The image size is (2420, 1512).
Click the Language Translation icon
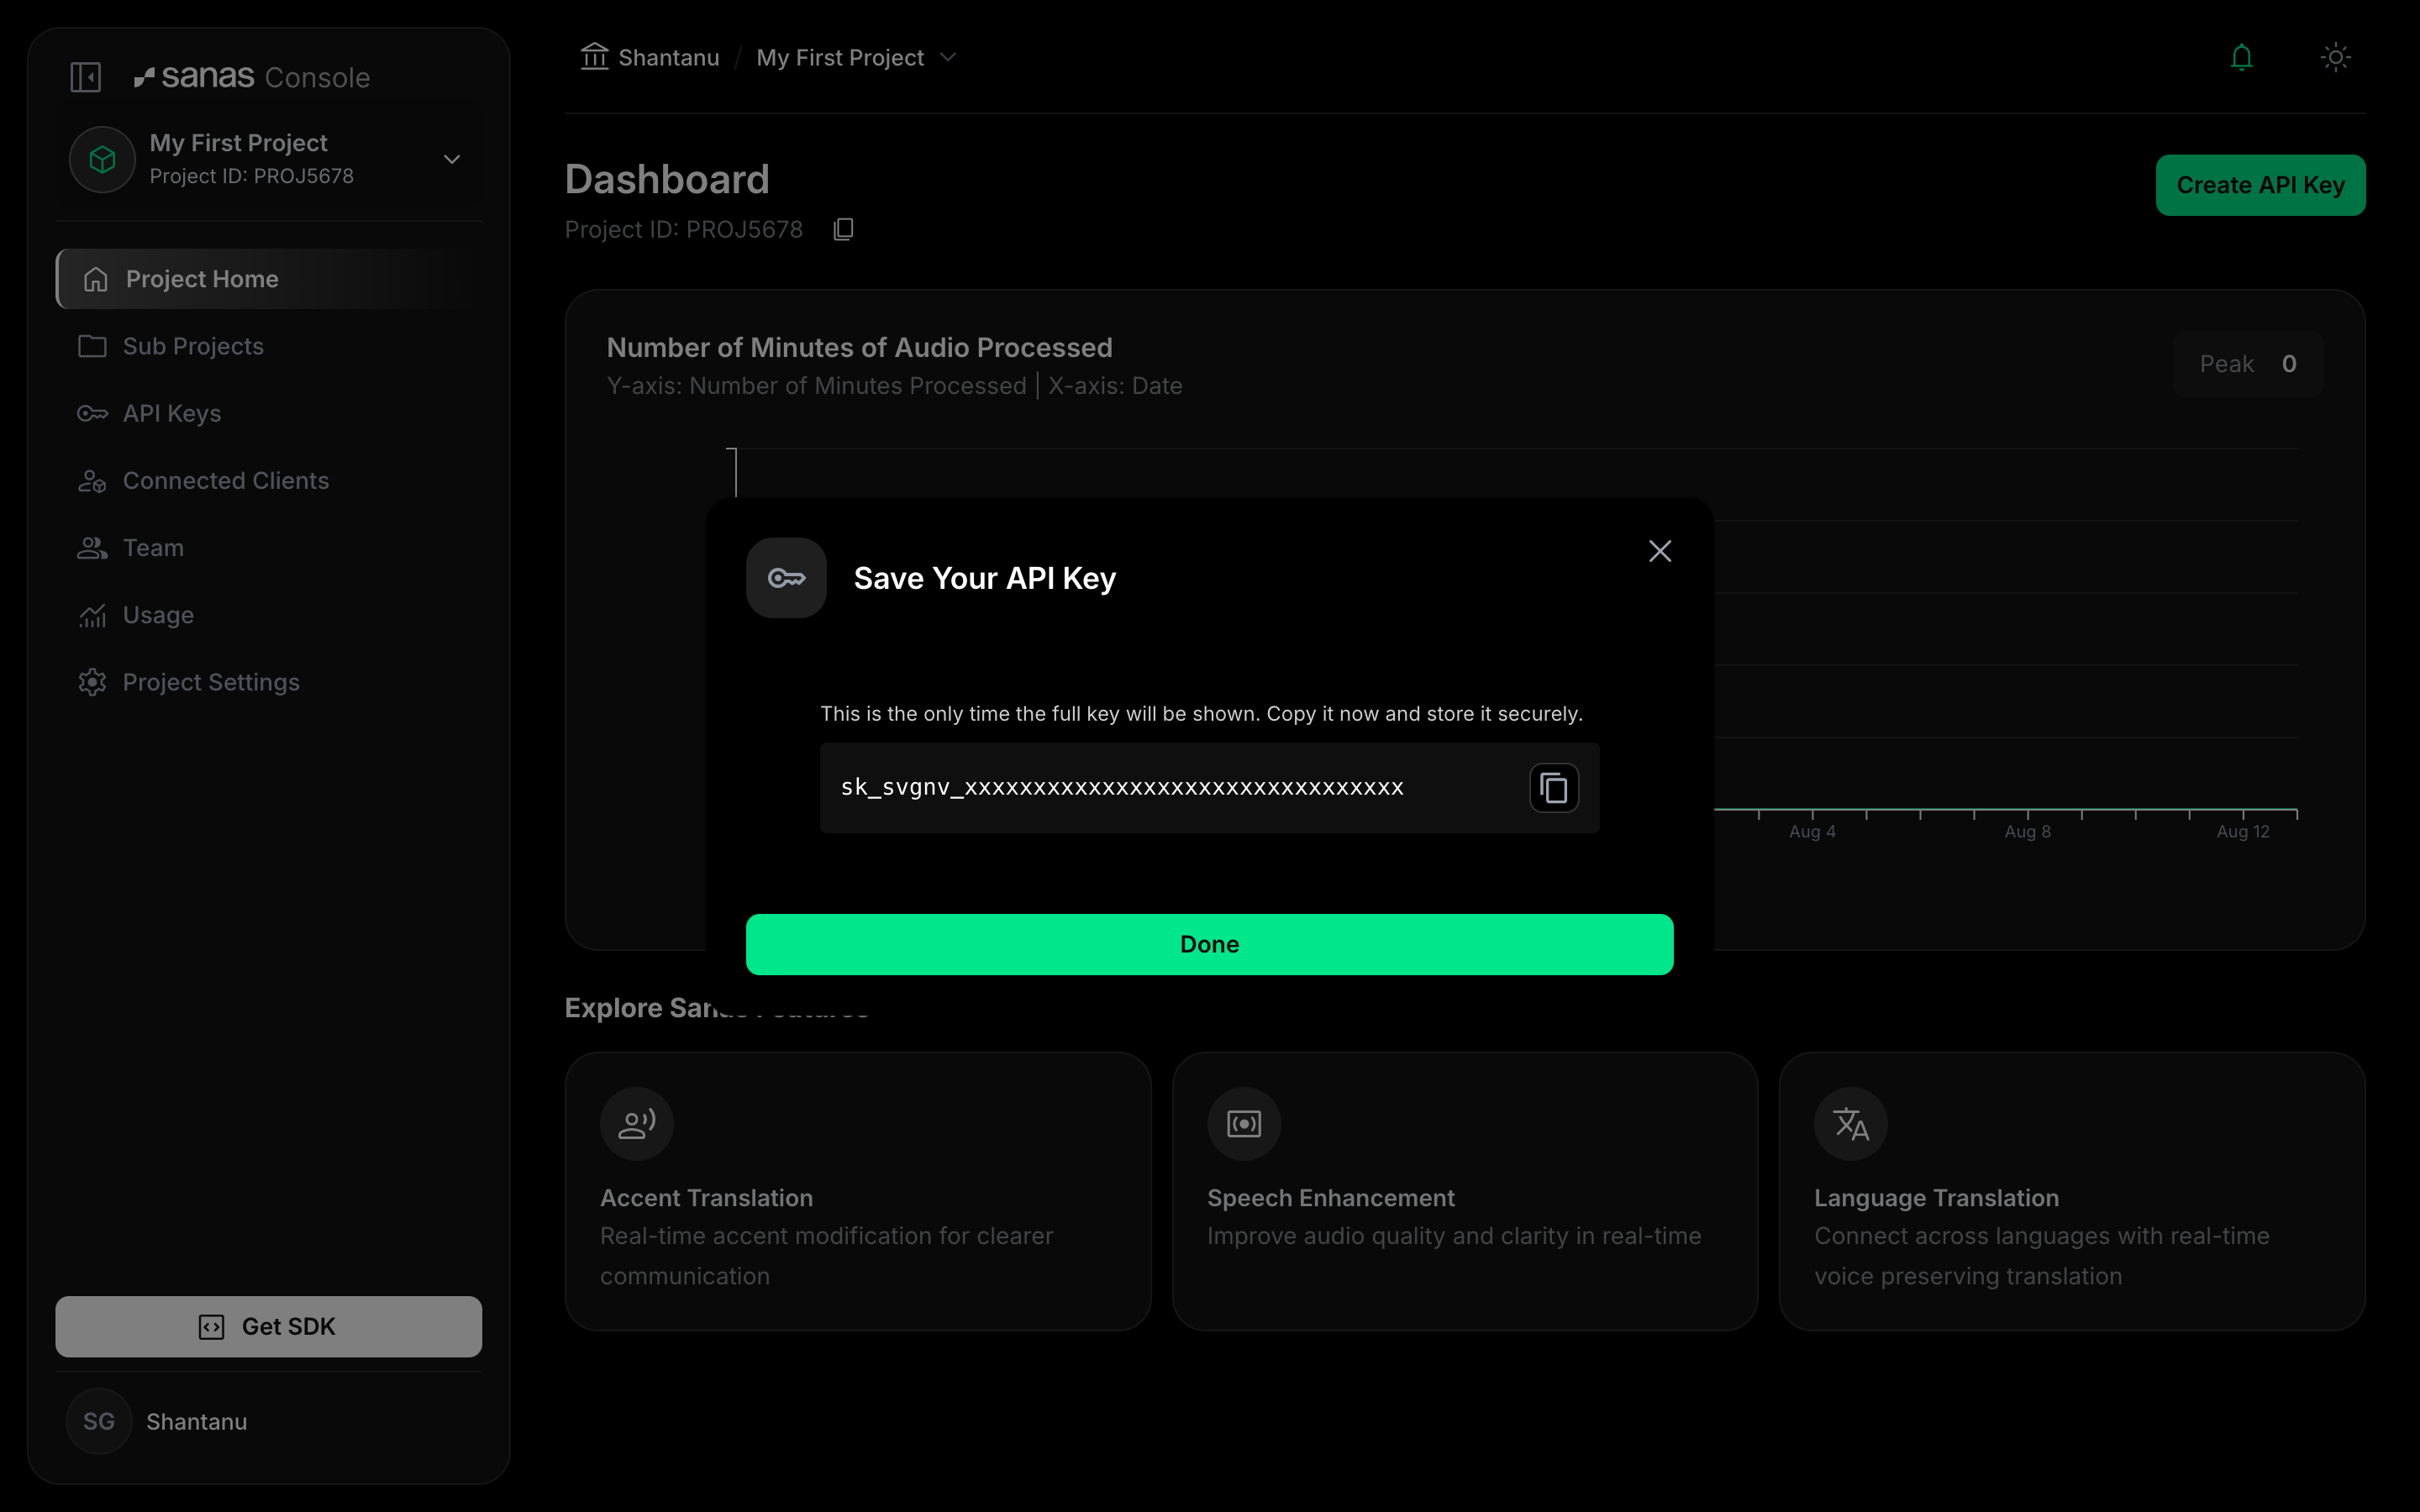(1851, 1124)
